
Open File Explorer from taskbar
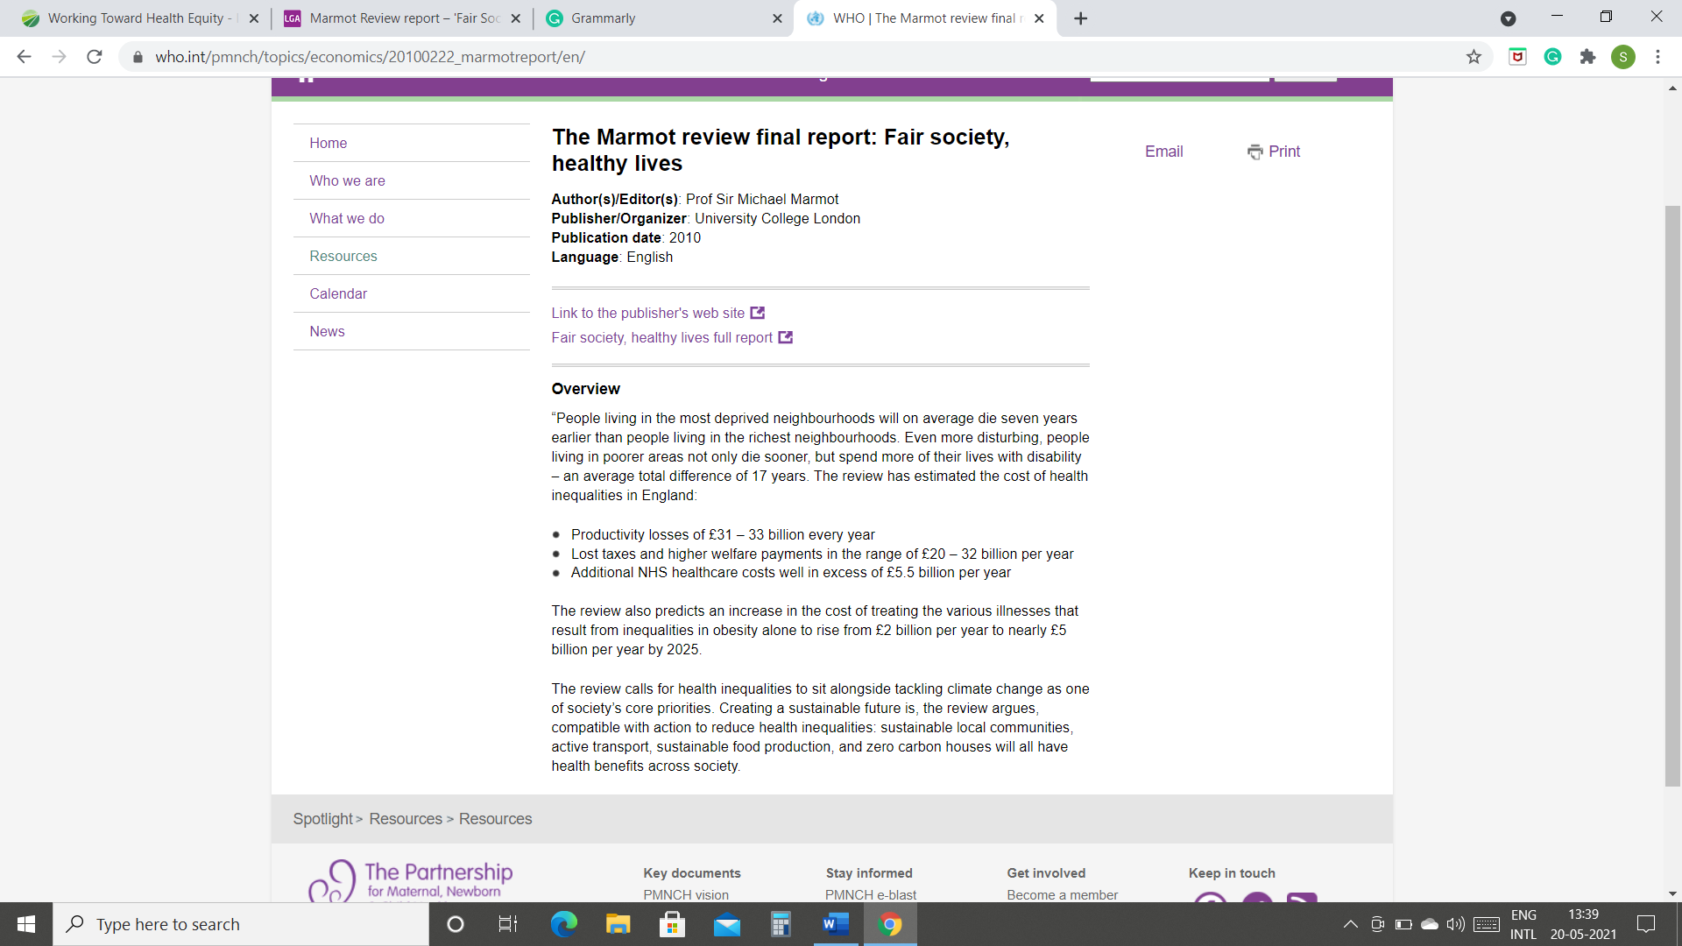[618, 924]
